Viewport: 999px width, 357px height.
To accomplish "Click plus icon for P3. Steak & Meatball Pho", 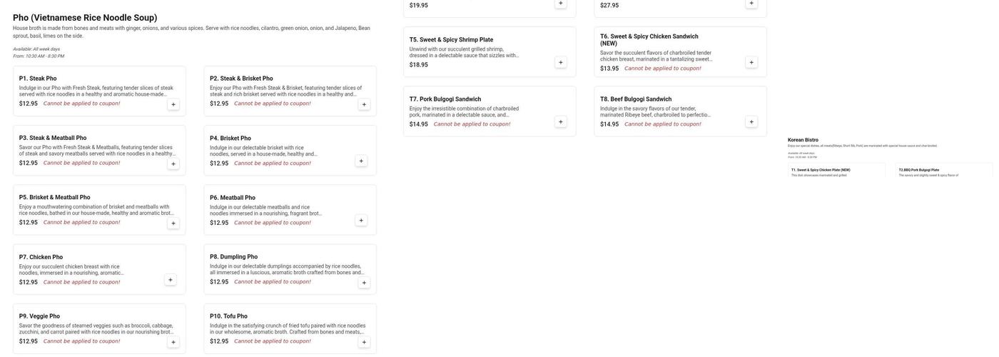I will (x=173, y=164).
